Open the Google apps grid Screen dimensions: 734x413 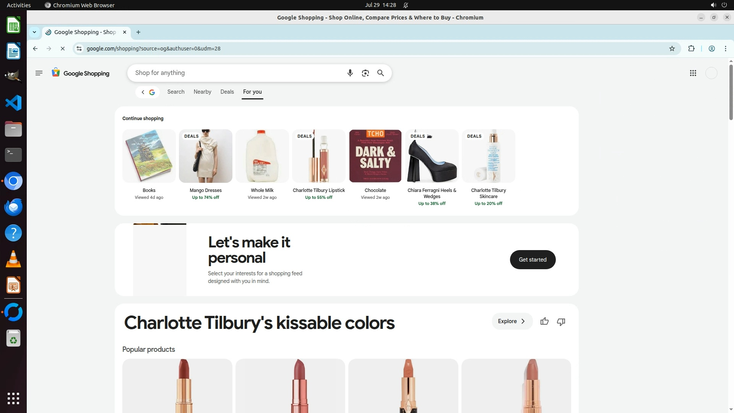(693, 73)
